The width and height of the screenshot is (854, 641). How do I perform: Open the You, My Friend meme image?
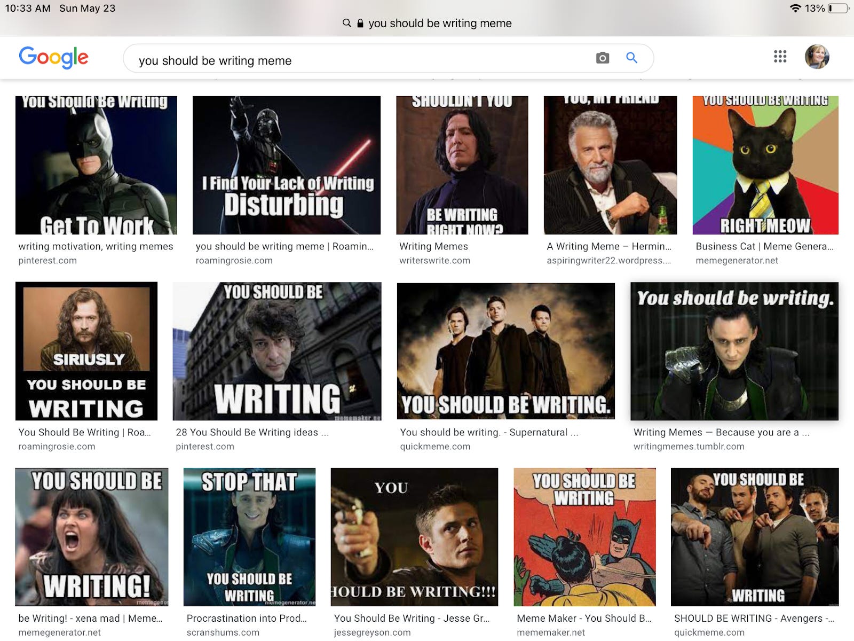click(610, 165)
